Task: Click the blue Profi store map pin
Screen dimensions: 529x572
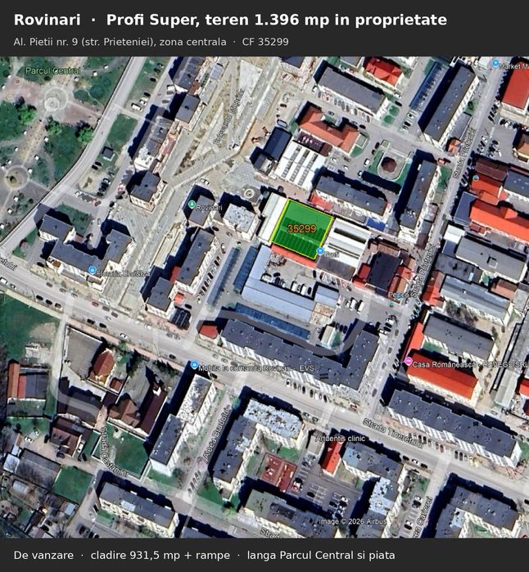Action: coord(320,251)
